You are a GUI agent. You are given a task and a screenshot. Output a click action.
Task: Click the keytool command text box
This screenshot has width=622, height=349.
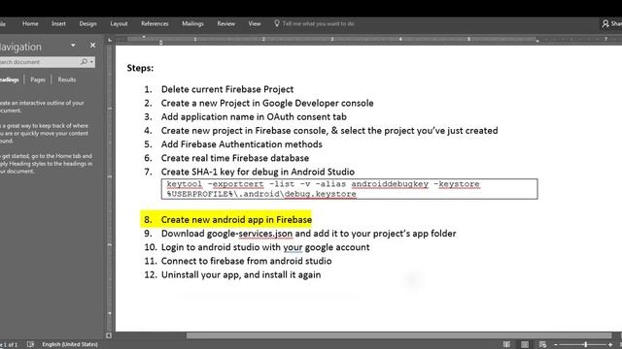[x=350, y=189]
